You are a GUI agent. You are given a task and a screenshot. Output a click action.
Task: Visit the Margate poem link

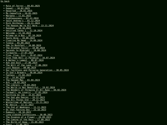point(19,16)
